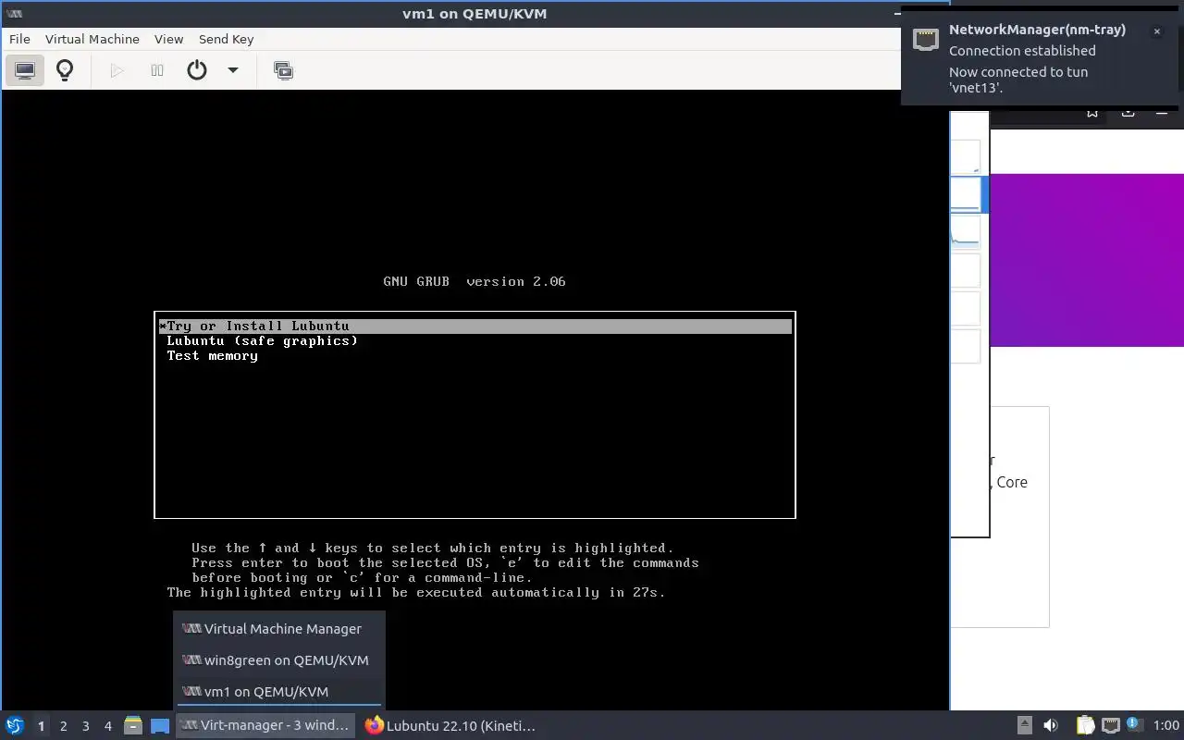
Task: Switch to win8green on QEMU/KVM window
Action: tap(279, 660)
